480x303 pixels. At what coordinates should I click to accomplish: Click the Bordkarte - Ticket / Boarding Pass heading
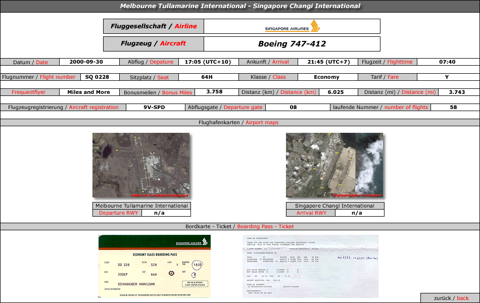pyautogui.click(x=239, y=226)
